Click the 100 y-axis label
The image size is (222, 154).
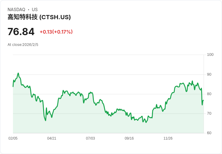point(210,55)
